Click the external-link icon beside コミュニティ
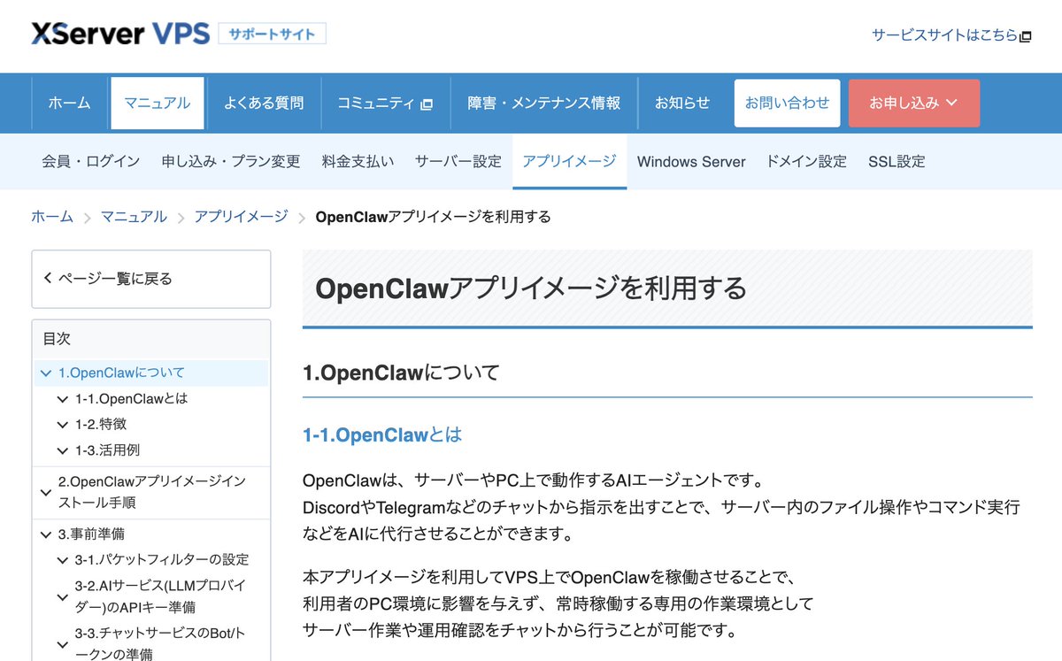The image size is (1062, 661). point(426,103)
